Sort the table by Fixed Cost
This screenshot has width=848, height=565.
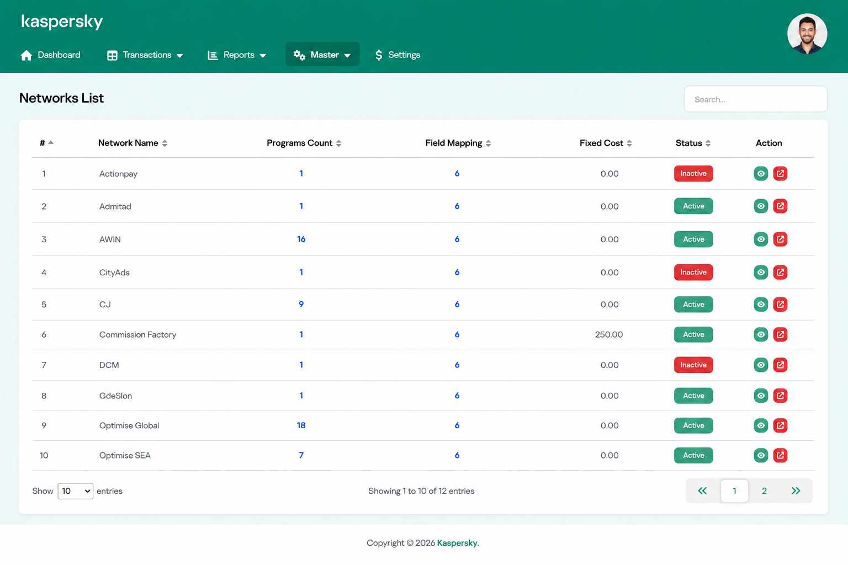pyautogui.click(x=606, y=143)
